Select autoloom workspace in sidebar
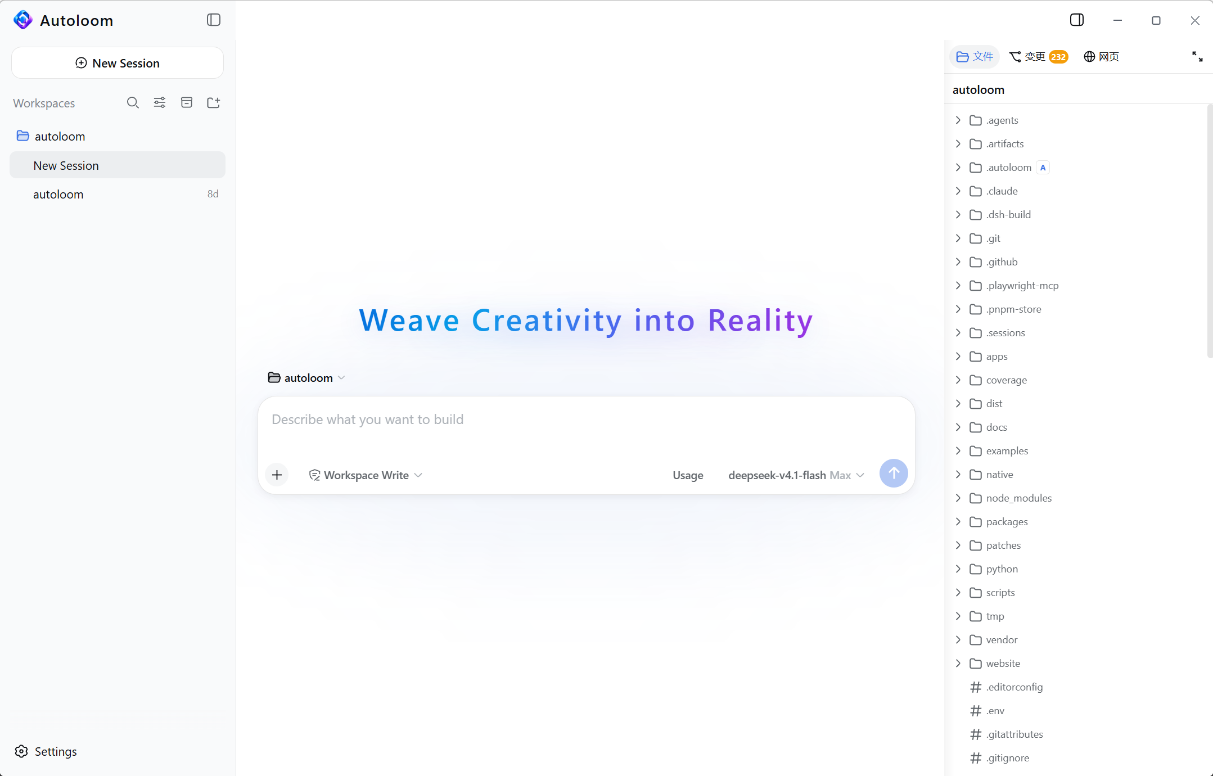Image resolution: width=1213 pixels, height=776 pixels. 118,136
